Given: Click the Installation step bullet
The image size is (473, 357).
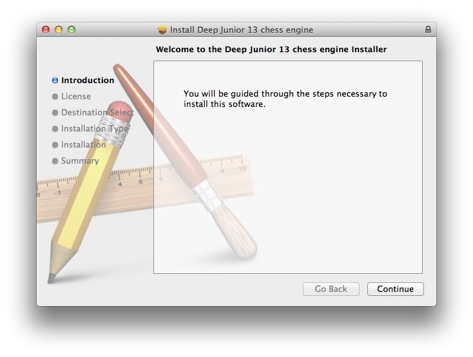Looking at the screenshot, I should tap(55, 145).
